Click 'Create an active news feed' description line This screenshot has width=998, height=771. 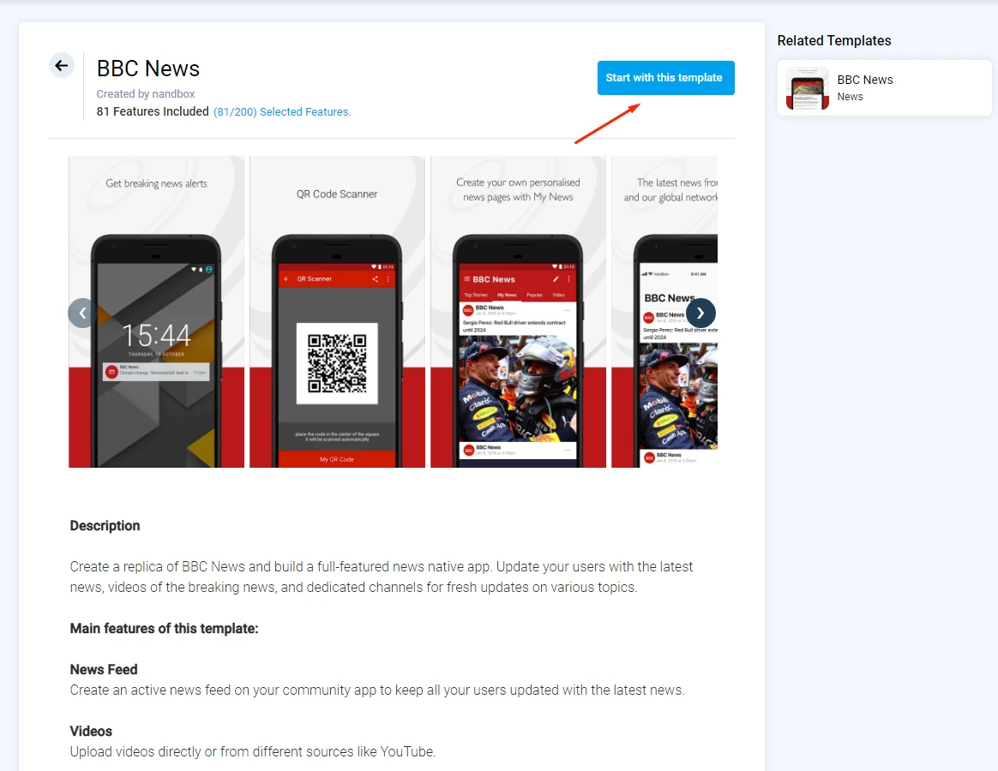coord(377,690)
